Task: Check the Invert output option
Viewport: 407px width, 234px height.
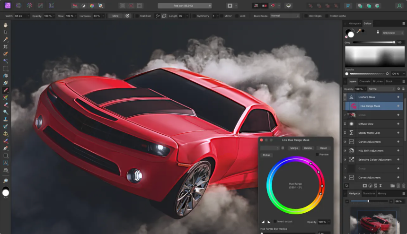Action: 275,221
